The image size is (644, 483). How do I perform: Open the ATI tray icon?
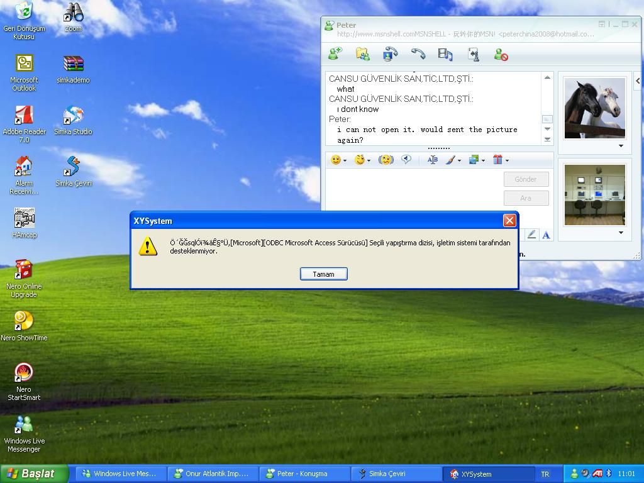point(597,474)
